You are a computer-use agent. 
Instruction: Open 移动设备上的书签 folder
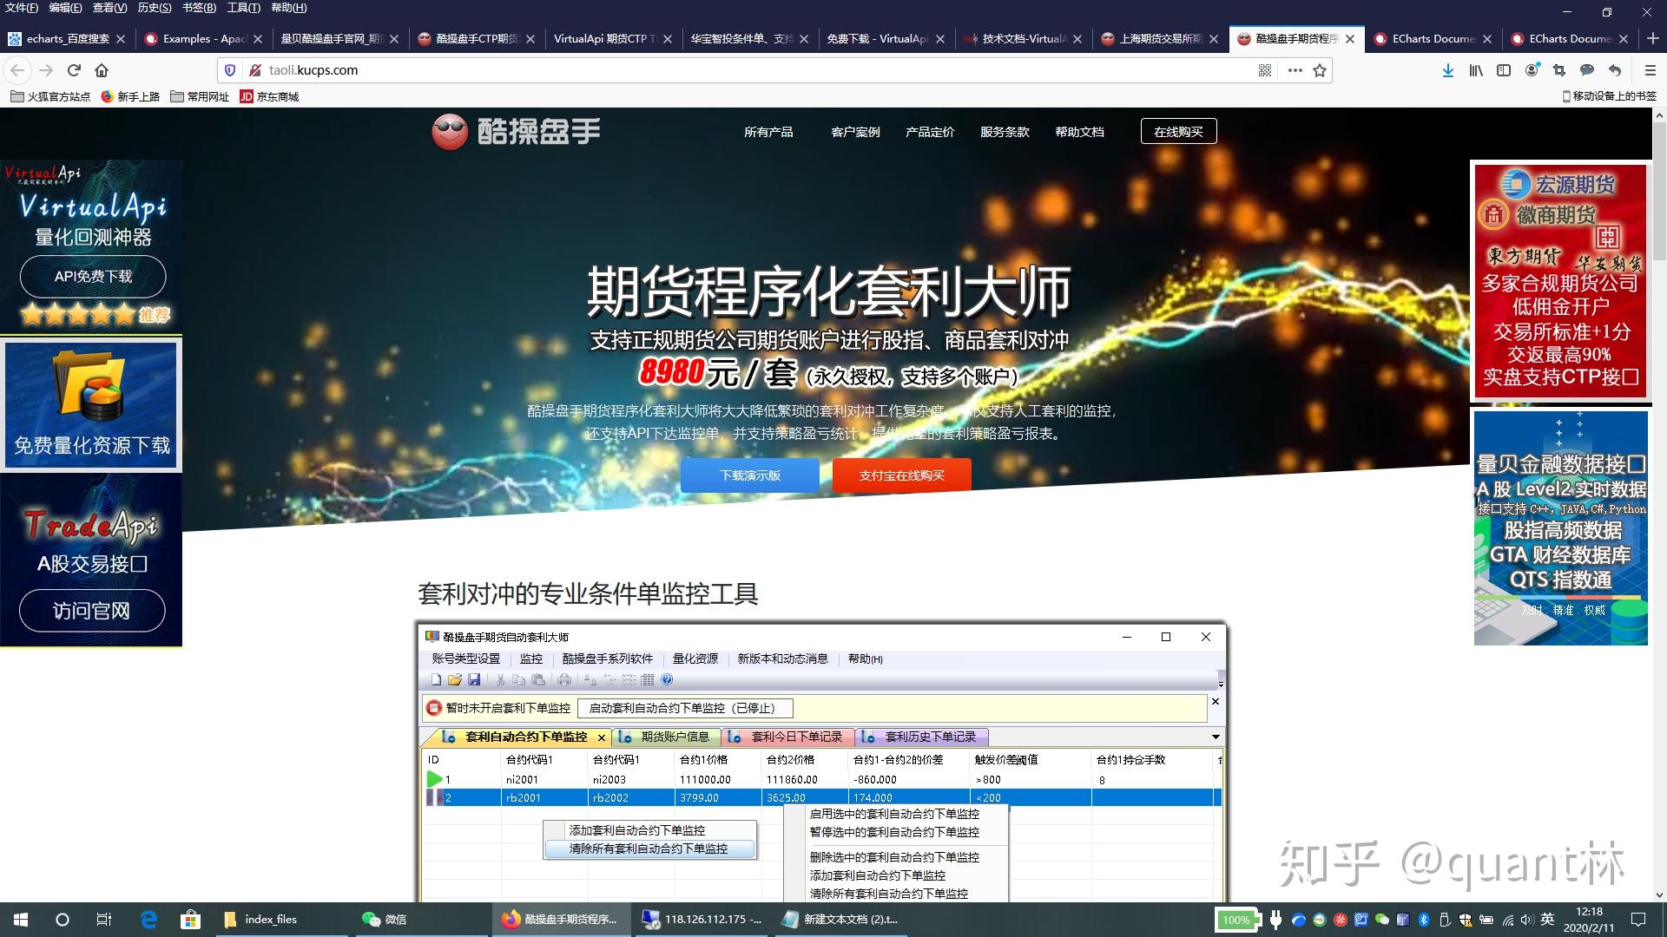tap(1609, 96)
